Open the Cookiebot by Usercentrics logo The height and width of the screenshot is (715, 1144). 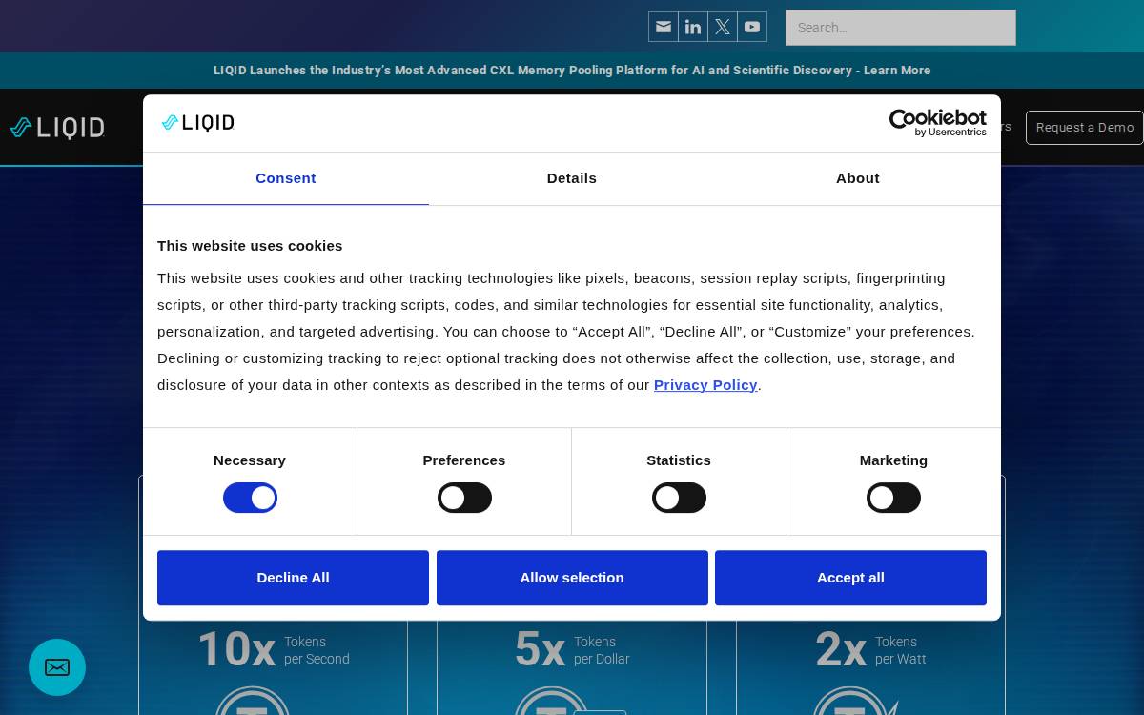pos(938,123)
